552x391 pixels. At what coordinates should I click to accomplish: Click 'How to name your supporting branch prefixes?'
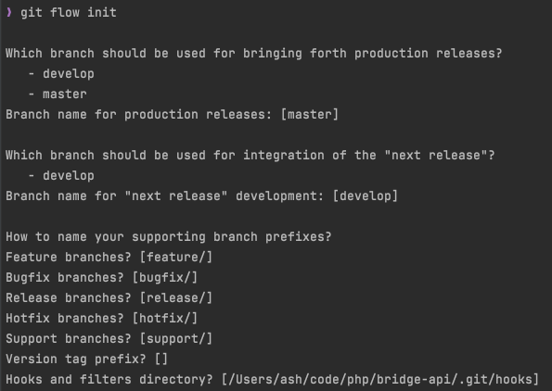click(169, 237)
